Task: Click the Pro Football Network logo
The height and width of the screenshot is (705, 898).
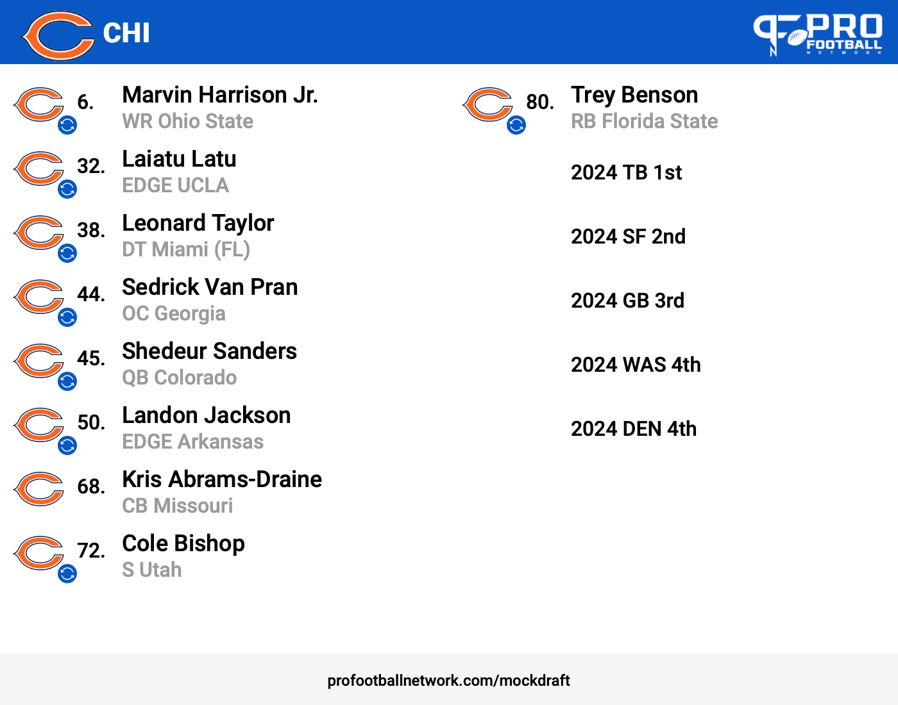Action: click(818, 35)
